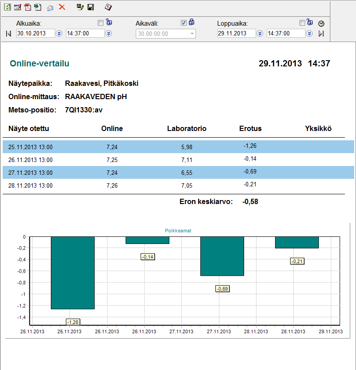Click the Loppuaika open padlock icon
The height and width of the screenshot is (370, 356).
310,22
